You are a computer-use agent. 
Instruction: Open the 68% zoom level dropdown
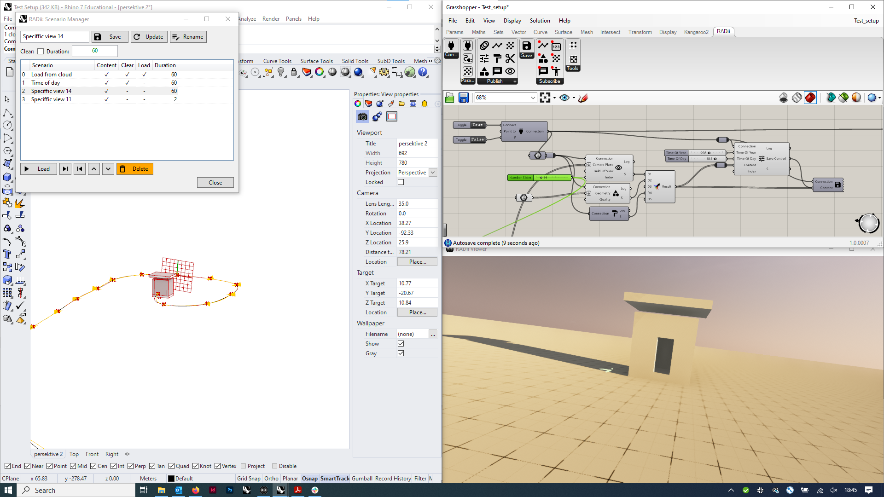pos(533,98)
